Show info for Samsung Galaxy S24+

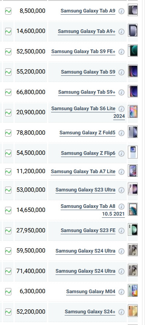[121, 312]
